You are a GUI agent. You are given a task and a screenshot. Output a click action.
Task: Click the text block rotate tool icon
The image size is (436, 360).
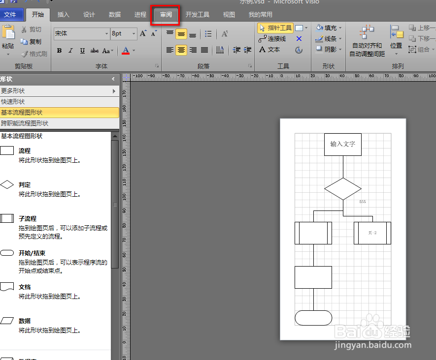[299, 50]
